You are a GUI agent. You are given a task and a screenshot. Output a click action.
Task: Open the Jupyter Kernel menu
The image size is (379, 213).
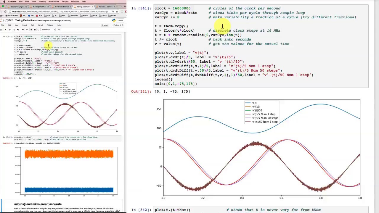pos(40,25)
